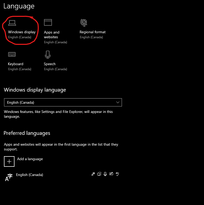Viewport: 204px width, 205px height.
Task: Click English (Canada) under Apps and websites
Action: [x=56, y=42]
